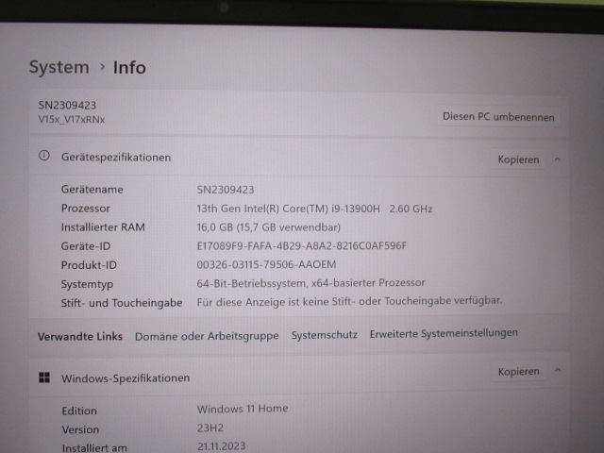Collapse the Gerätespezifikationen section with its chevron
Screen dimensions: 604x453
tap(557, 159)
